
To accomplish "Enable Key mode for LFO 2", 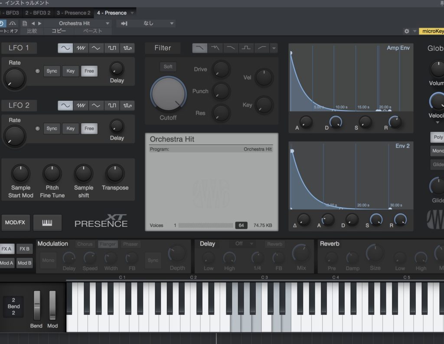I will (70, 128).
